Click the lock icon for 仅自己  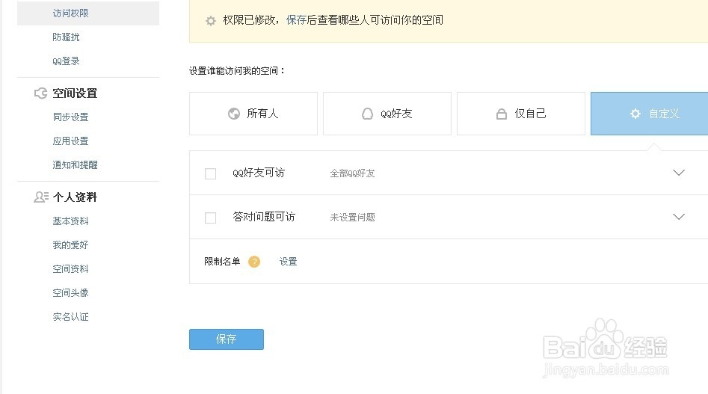coord(502,114)
